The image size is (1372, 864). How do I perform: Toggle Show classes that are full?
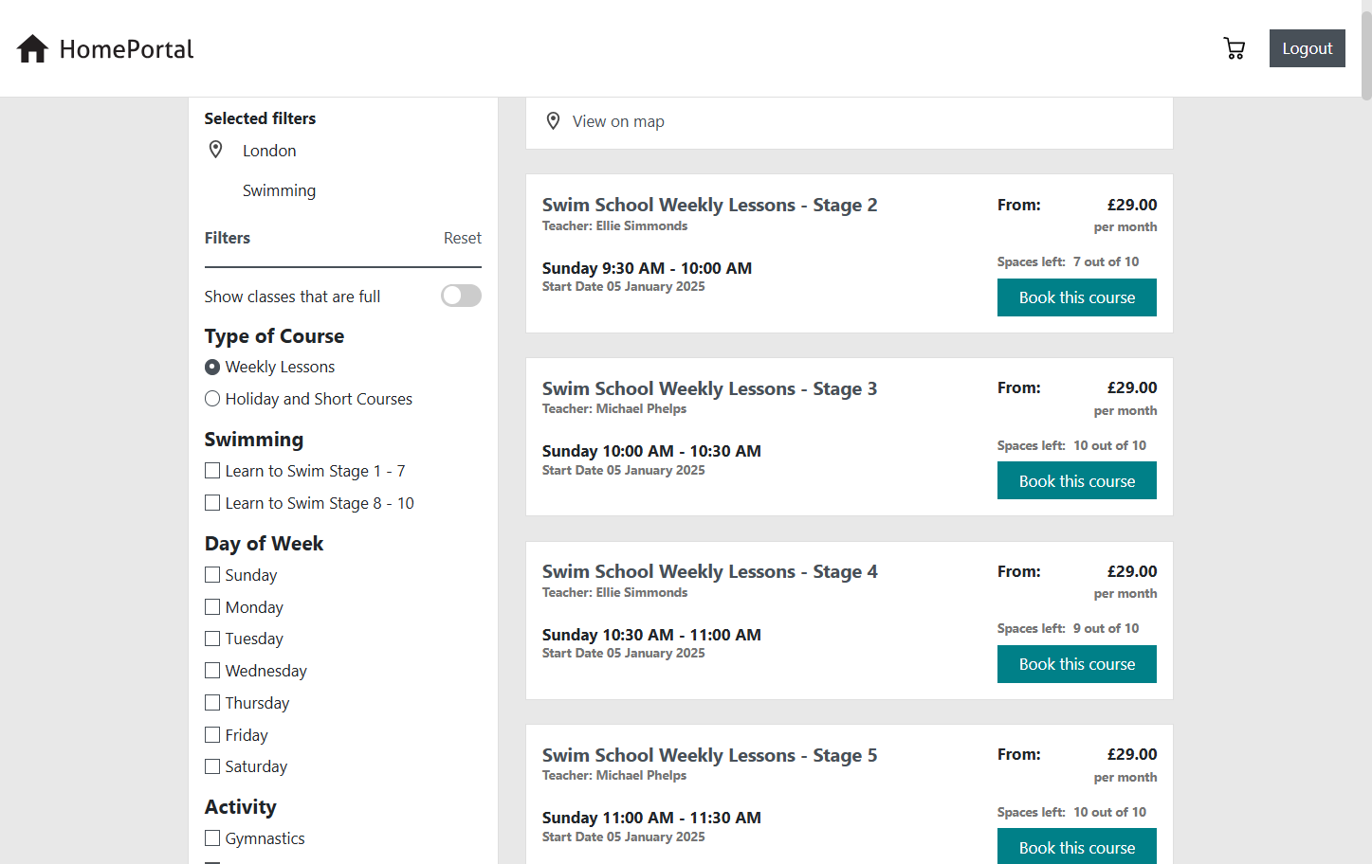pos(461,296)
